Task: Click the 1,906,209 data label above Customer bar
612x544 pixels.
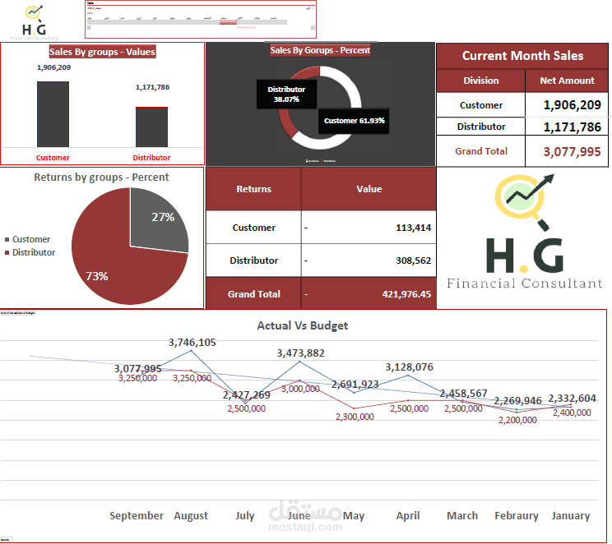Action: [x=53, y=67]
